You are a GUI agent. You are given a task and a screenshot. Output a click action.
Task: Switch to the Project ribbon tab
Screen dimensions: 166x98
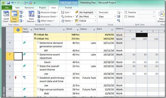pyautogui.click(x=42, y=8)
